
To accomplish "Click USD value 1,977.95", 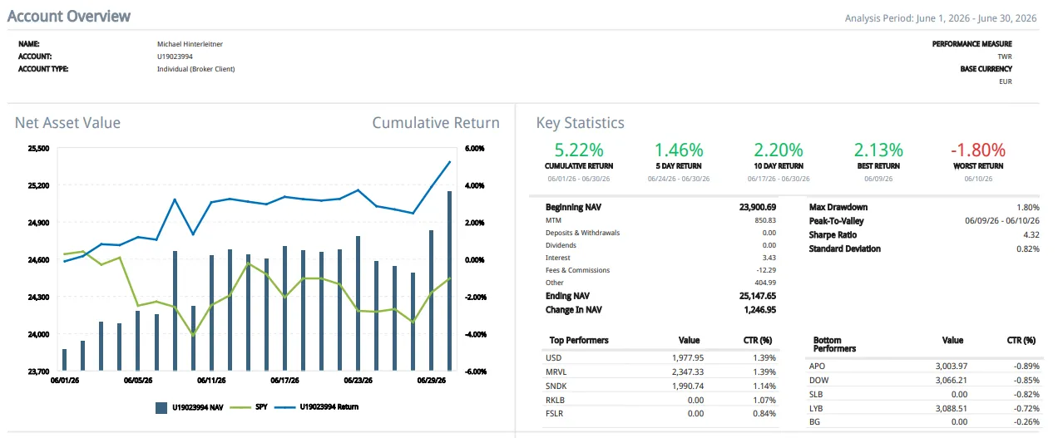I will (688, 357).
